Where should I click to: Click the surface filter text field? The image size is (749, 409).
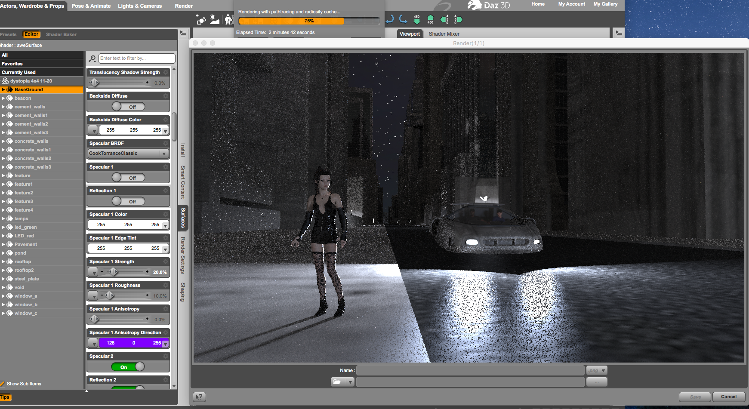[x=137, y=58]
